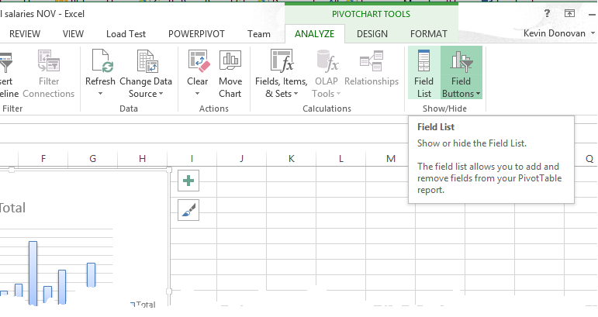
Task: Expand the Field Buttons dropdown arrow
Action: pyautogui.click(x=478, y=94)
